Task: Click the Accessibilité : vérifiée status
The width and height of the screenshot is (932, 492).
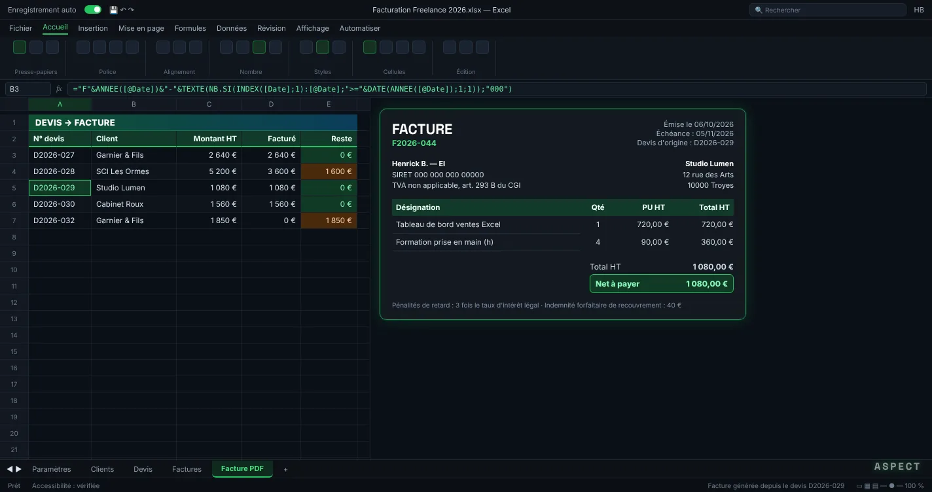Action: pos(66,486)
